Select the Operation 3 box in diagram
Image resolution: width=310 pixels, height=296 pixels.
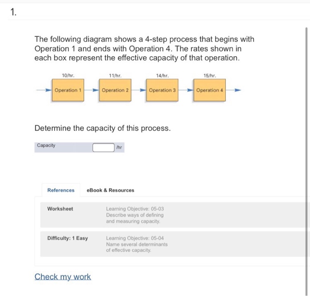click(x=162, y=90)
